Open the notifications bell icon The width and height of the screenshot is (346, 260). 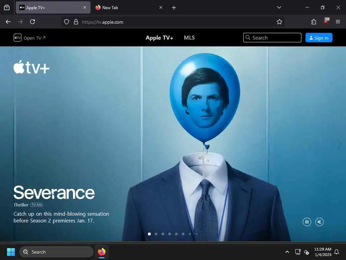tap(337, 252)
